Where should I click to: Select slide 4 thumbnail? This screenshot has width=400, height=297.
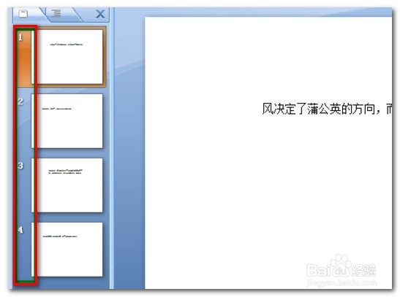point(67,250)
